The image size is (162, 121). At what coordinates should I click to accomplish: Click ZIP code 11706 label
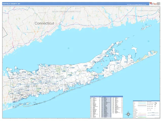pos(27,90)
